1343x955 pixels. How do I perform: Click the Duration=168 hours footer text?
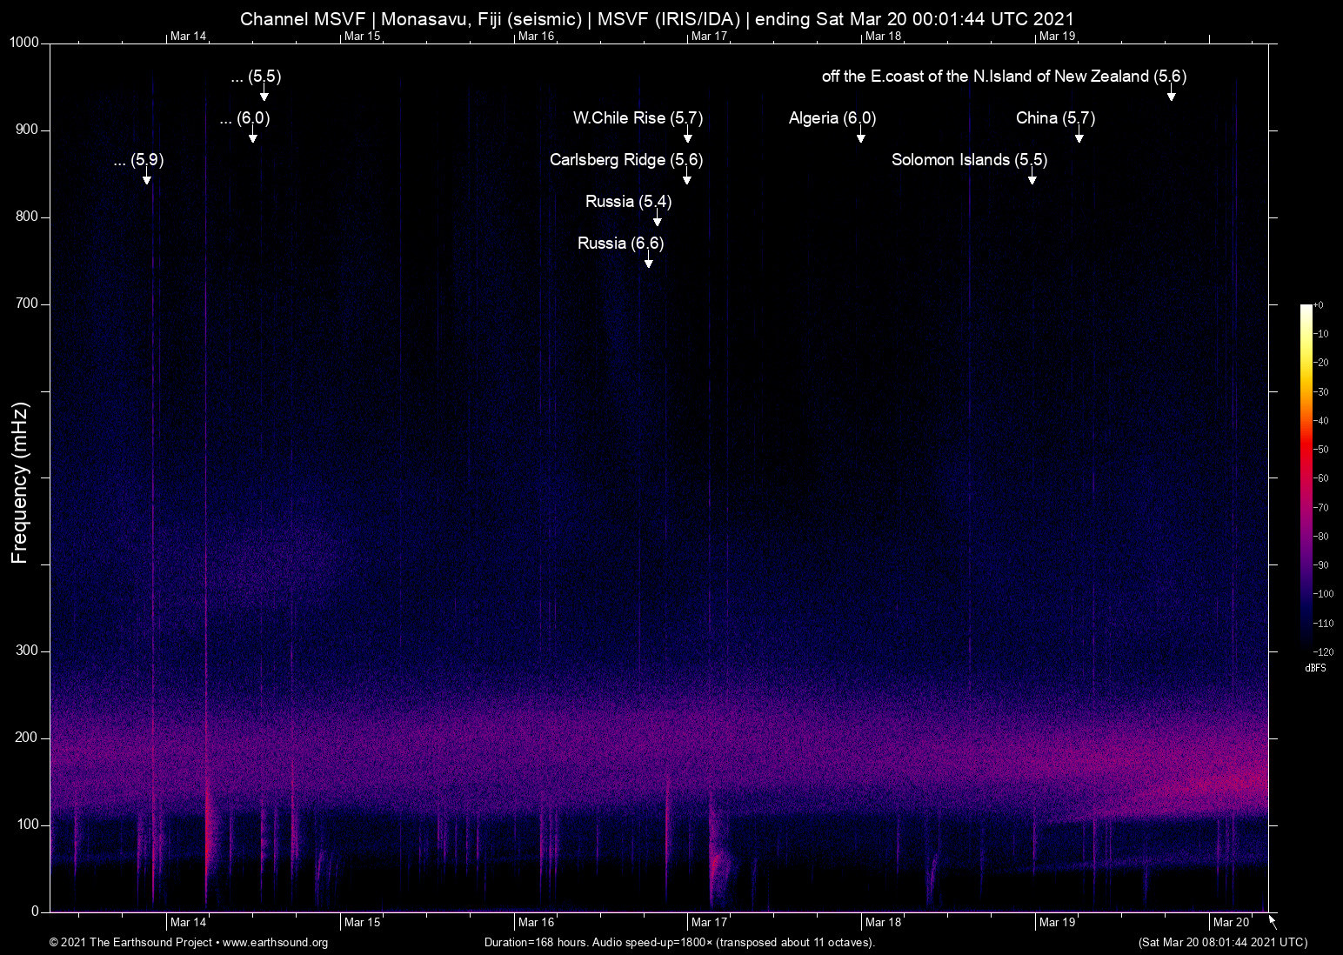pyautogui.click(x=678, y=943)
